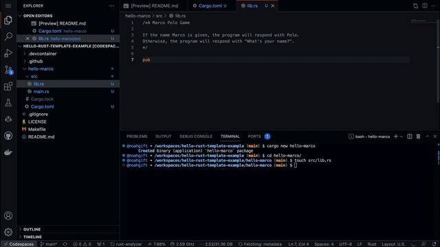Open Cargo.toml in the file tree
This screenshot has width=440, height=247.
pyautogui.click(x=68, y=107)
